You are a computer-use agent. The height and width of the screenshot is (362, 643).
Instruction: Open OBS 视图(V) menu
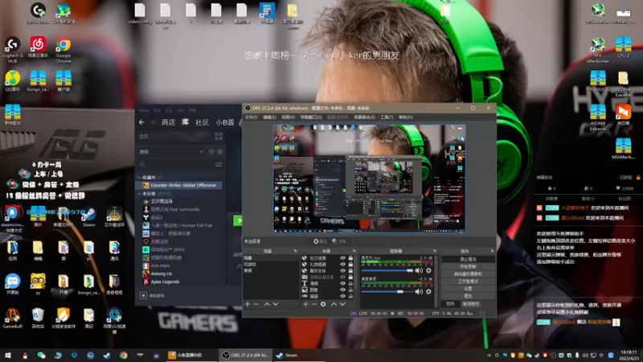[x=288, y=117]
